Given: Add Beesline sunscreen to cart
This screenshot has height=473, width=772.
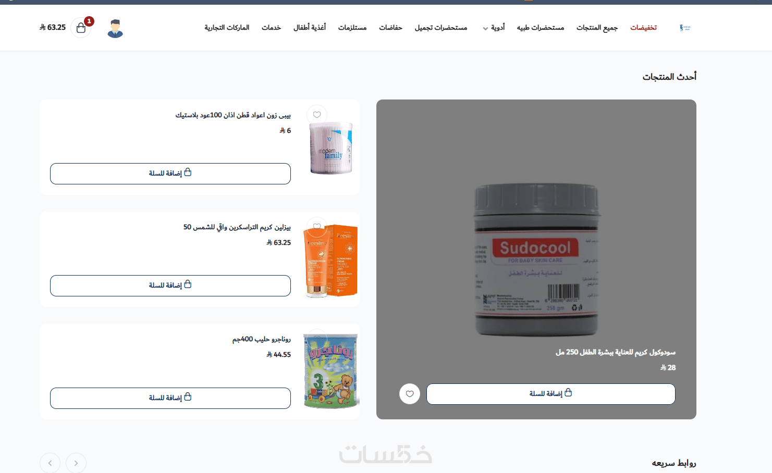Looking at the screenshot, I should pyautogui.click(x=170, y=285).
